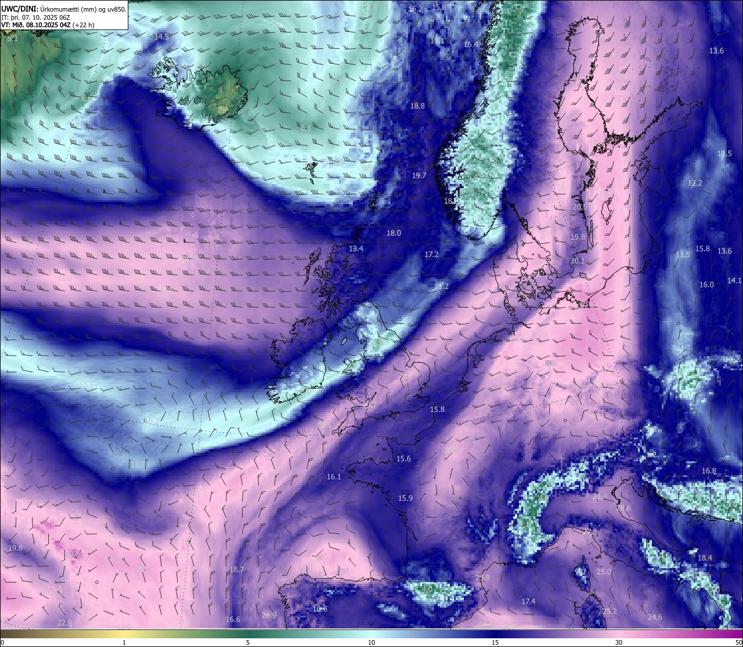Screen dimensions: 743x647
Task: Click the 6.8 value label
Action: tap(306, 128)
